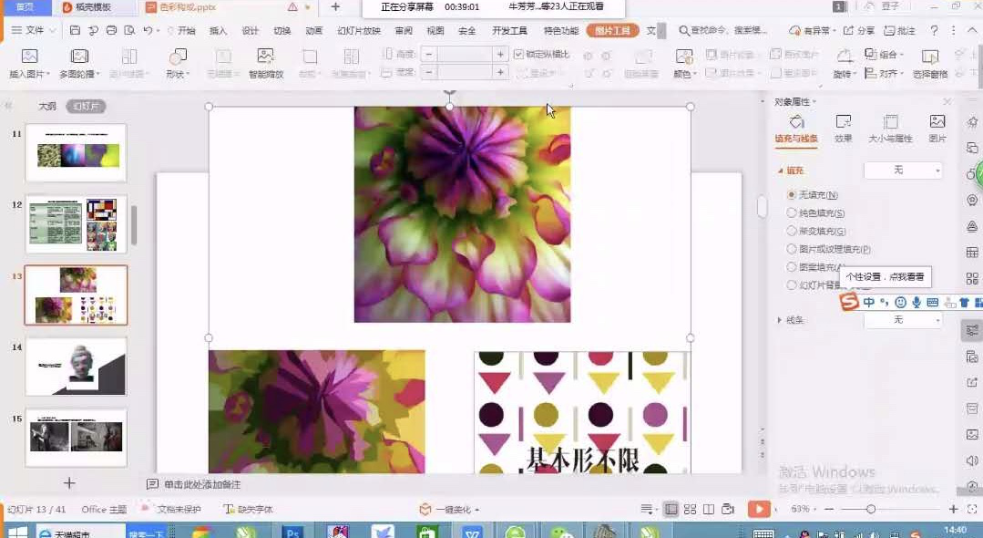Select the Picture or Texture Fill radio button
This screenshot has width=983, height=538.
(x=791, y=249)
